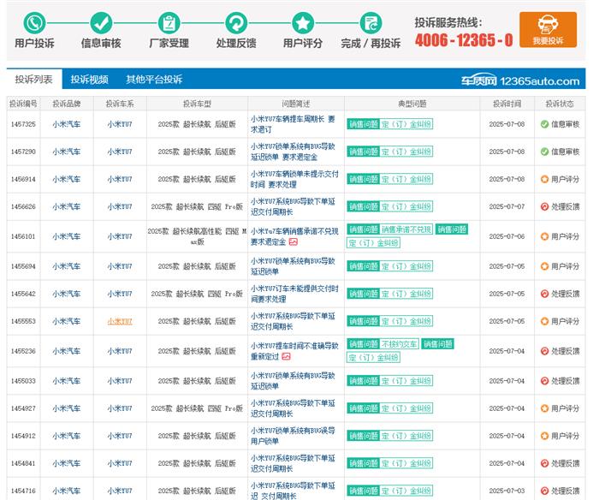Click the 不按约交车 tag in row 1455236
The width and height of the screenshot is (599, 500).
400,344
